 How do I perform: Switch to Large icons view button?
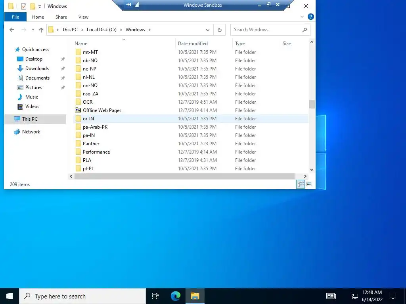tap(309, 184)
